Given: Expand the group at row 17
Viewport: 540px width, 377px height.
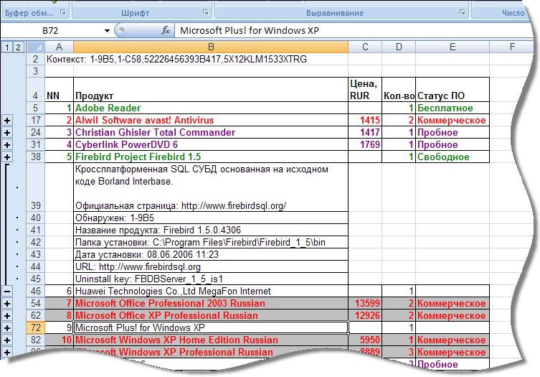Looking at the screenshot, I should coord(7,121).
